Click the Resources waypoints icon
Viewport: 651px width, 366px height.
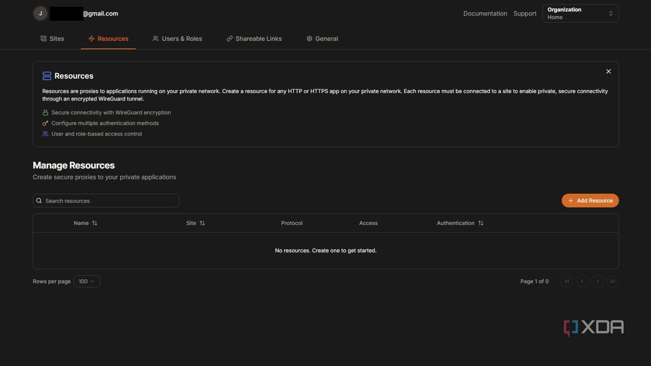(92, 39)
